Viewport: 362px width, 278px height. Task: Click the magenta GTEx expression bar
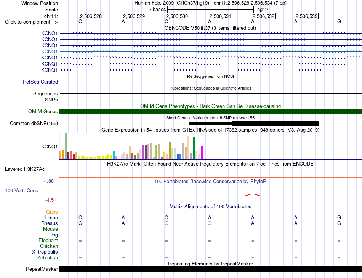pyautogui.click(x=202, y=153)
